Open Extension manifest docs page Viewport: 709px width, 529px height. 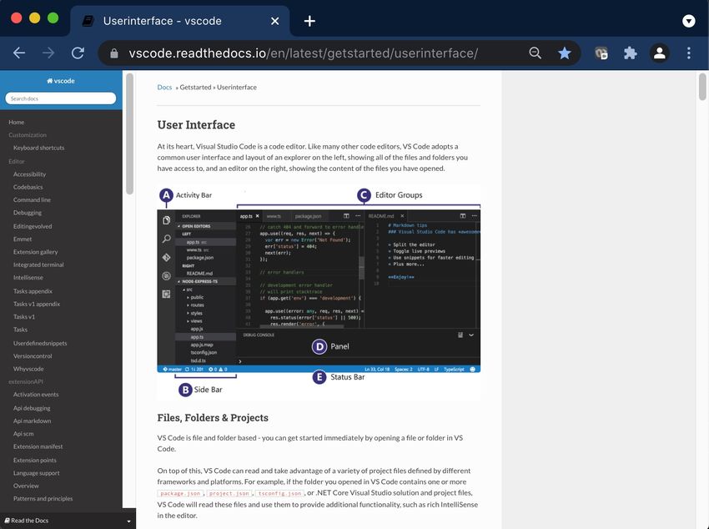[38, 446]
